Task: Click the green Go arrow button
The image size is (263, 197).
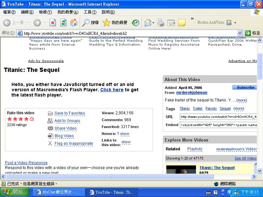Action: 248,33
